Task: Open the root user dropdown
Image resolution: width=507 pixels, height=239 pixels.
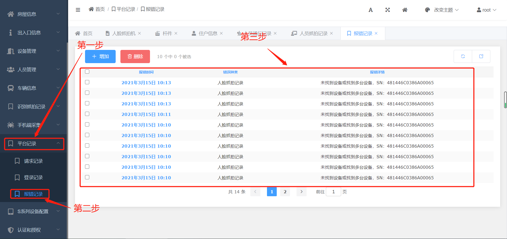Action: click(x=486, y=10)
